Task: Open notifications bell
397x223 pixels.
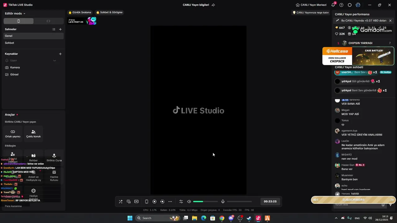Action: [x=333, y=5]
